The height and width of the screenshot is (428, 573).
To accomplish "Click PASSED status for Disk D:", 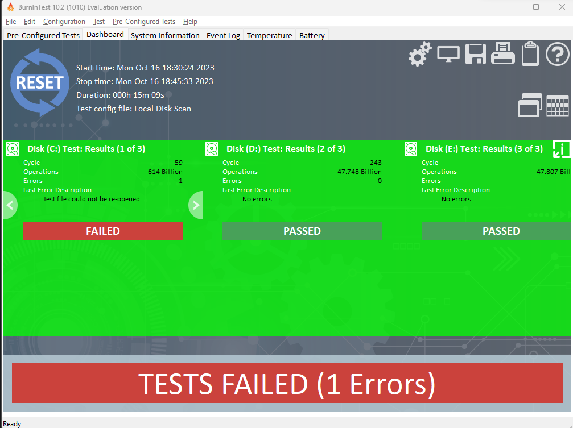I will (x=302, y=231).
